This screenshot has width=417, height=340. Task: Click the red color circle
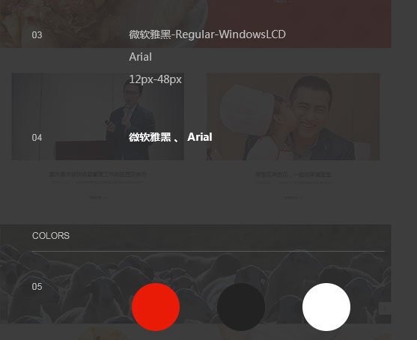[x=156, y=307]
